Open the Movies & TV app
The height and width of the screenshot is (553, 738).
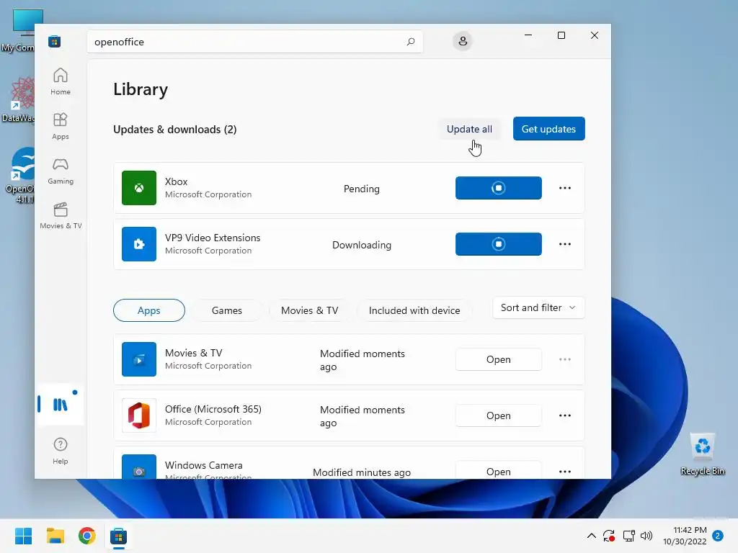pos(499,359)
